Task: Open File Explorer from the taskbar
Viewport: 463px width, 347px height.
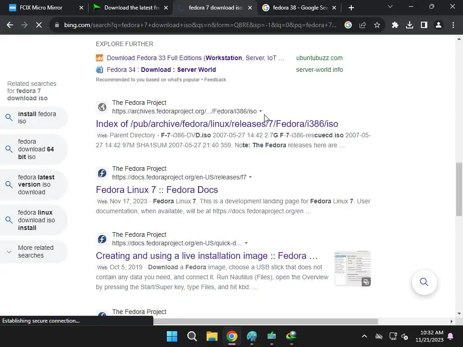Action: [212, 336]
